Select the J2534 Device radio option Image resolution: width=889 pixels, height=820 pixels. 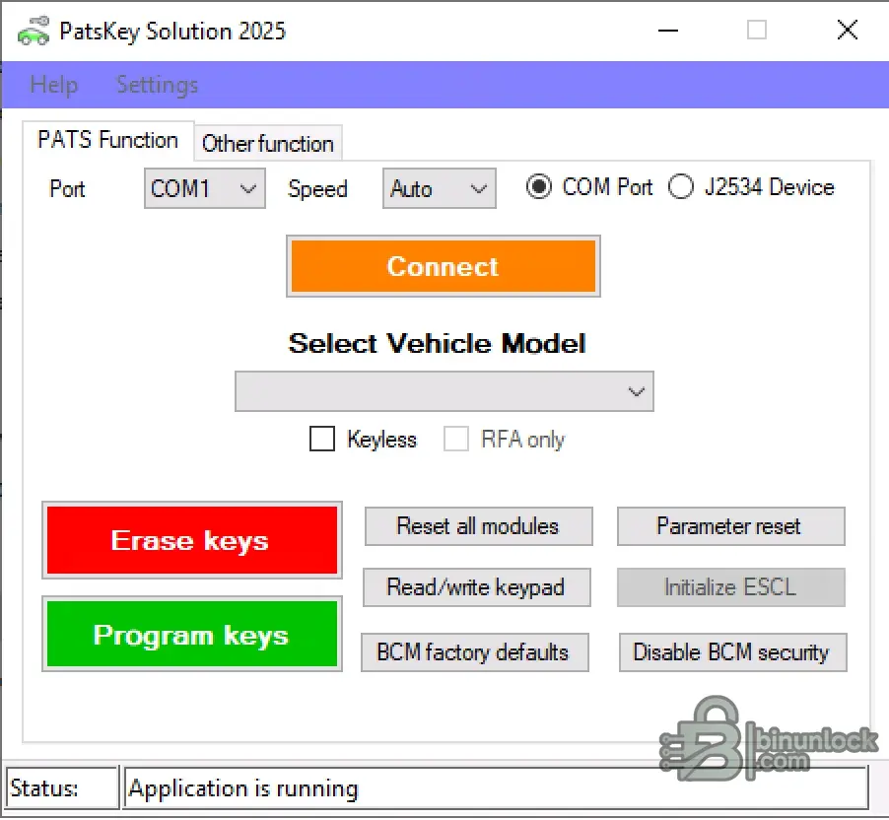(681, 187)
